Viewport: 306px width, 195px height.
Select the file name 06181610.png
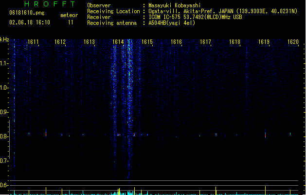click(x=27, y=13)
